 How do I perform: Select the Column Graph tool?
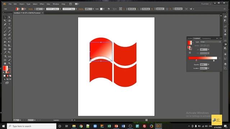tap(9, 56)
